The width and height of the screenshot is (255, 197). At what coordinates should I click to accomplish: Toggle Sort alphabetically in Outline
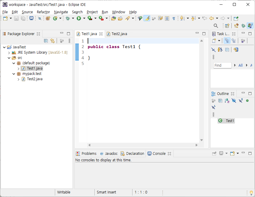pos(227,101)
